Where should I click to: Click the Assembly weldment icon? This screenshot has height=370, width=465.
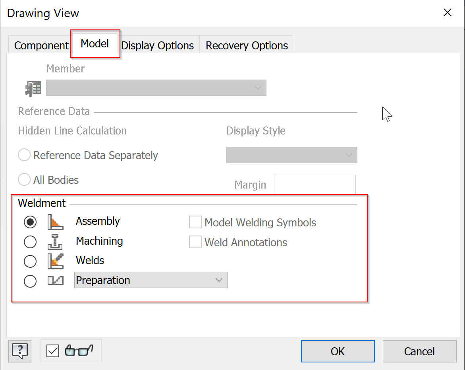pos(56,222)
